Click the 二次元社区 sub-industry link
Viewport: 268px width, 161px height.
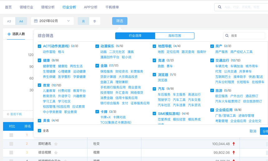point(117,52)
